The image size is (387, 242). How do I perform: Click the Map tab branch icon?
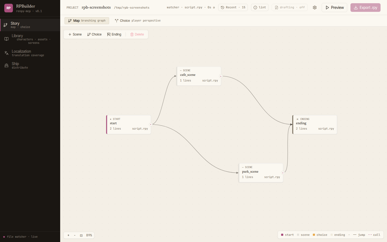(x=70, y=21)
